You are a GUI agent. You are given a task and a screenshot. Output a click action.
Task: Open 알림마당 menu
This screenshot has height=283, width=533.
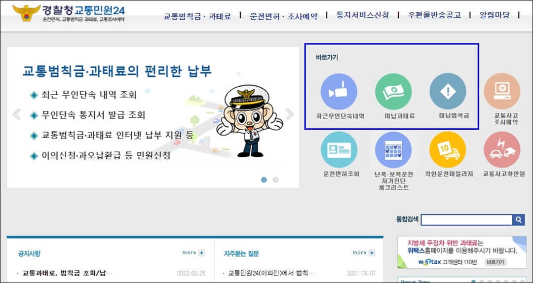[x=495, y=15]
